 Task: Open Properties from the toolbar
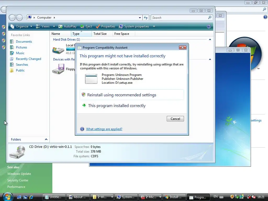(x=105, y=26)
